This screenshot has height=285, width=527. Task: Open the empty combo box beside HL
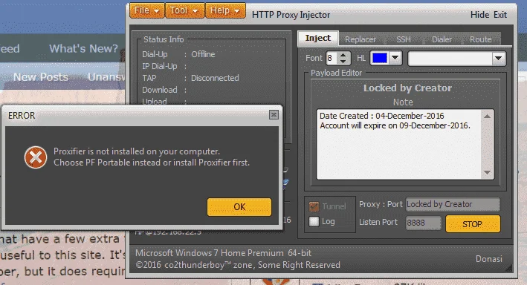[x=456, y=59]
